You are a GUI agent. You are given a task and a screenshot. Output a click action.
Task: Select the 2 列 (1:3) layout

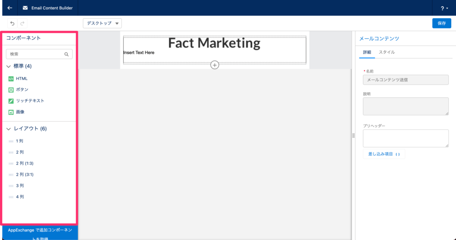pyautogui.click(x=24, y=163)
